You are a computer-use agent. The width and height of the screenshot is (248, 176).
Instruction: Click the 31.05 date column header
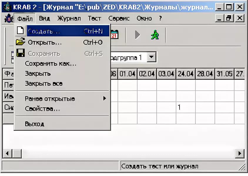tap(224, 74)
